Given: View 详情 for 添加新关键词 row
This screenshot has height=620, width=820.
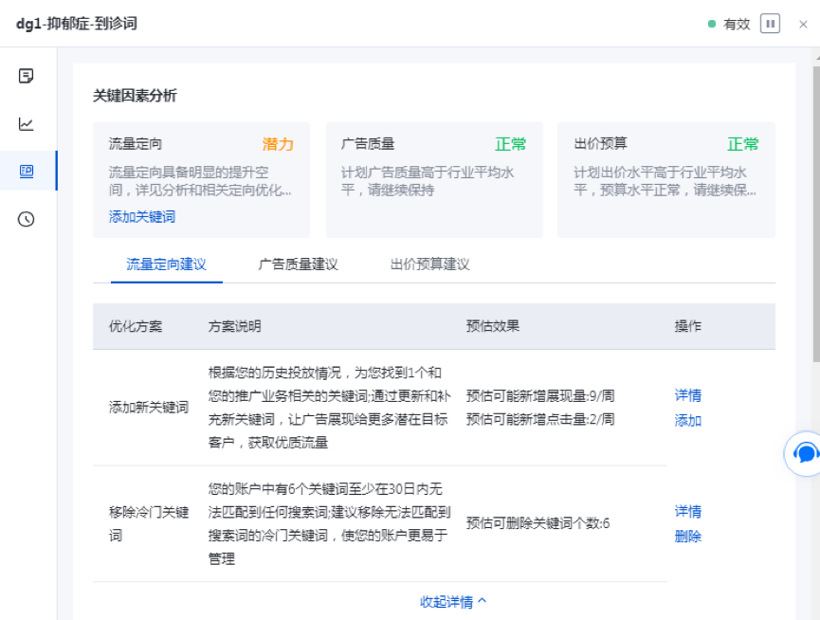Looking at the screenshot, I should tap(687, 395).
